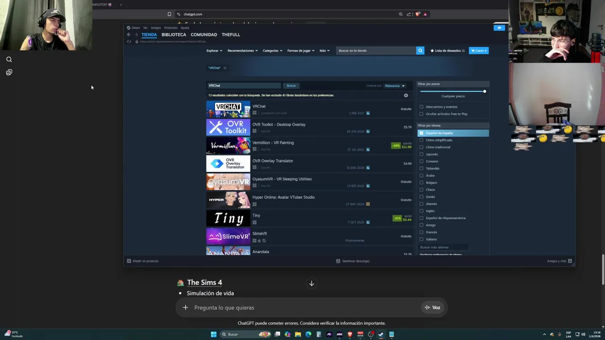Screen dimensions: 605x340
Task: Click the Buscar más idiomas field
Action: coord(444,247)
